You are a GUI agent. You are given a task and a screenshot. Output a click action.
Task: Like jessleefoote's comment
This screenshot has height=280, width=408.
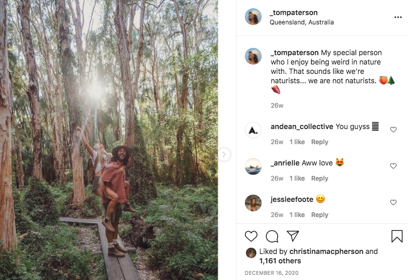click(393, 202)
